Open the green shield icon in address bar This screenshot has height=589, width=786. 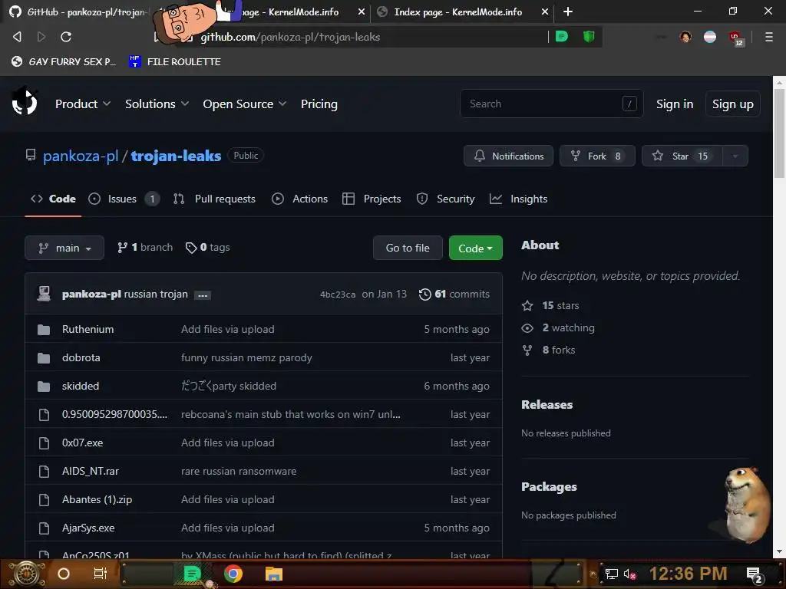coord(589,37)
